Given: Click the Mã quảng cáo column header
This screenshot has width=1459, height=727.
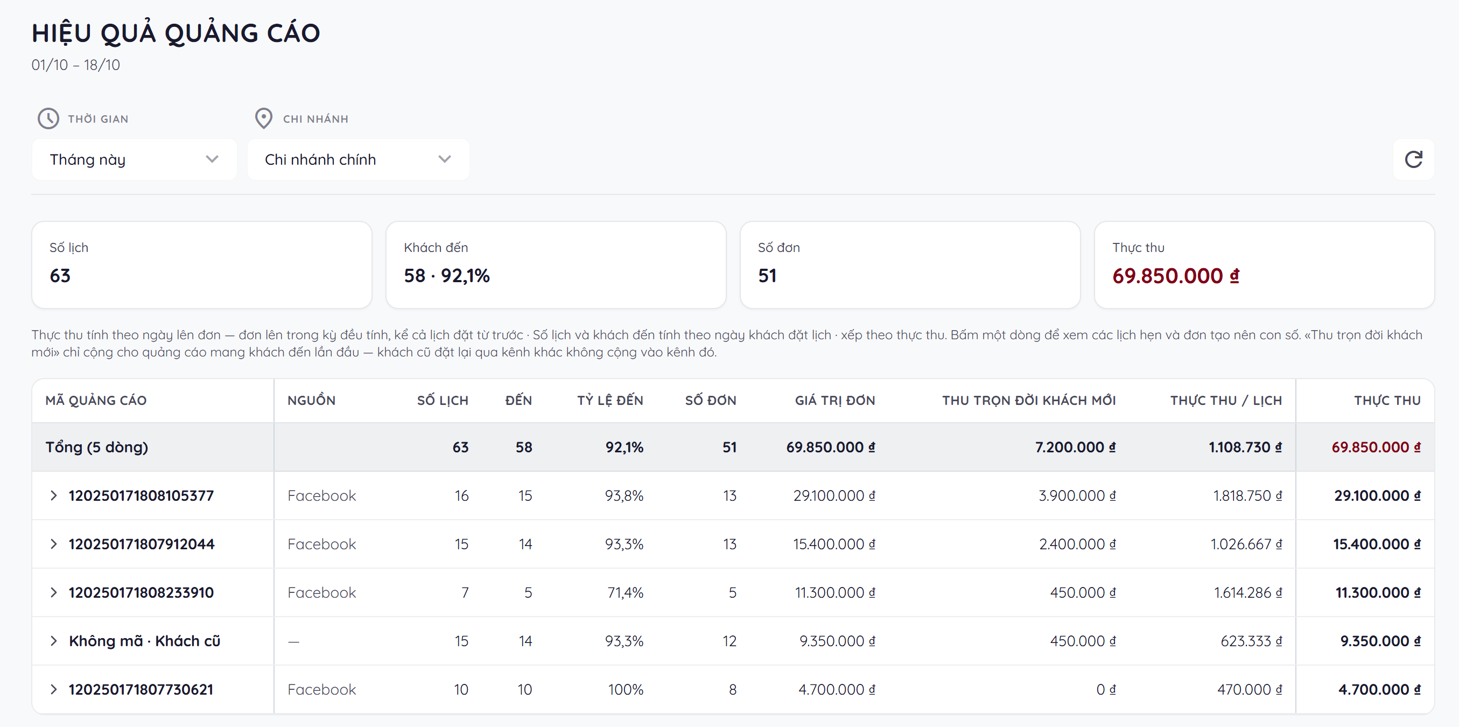Looking at the screenshot, I should pos(96,400).
